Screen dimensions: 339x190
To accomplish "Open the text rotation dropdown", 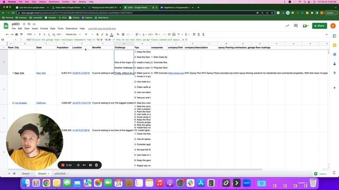I will pyautogui.click(x=157, y=34).
